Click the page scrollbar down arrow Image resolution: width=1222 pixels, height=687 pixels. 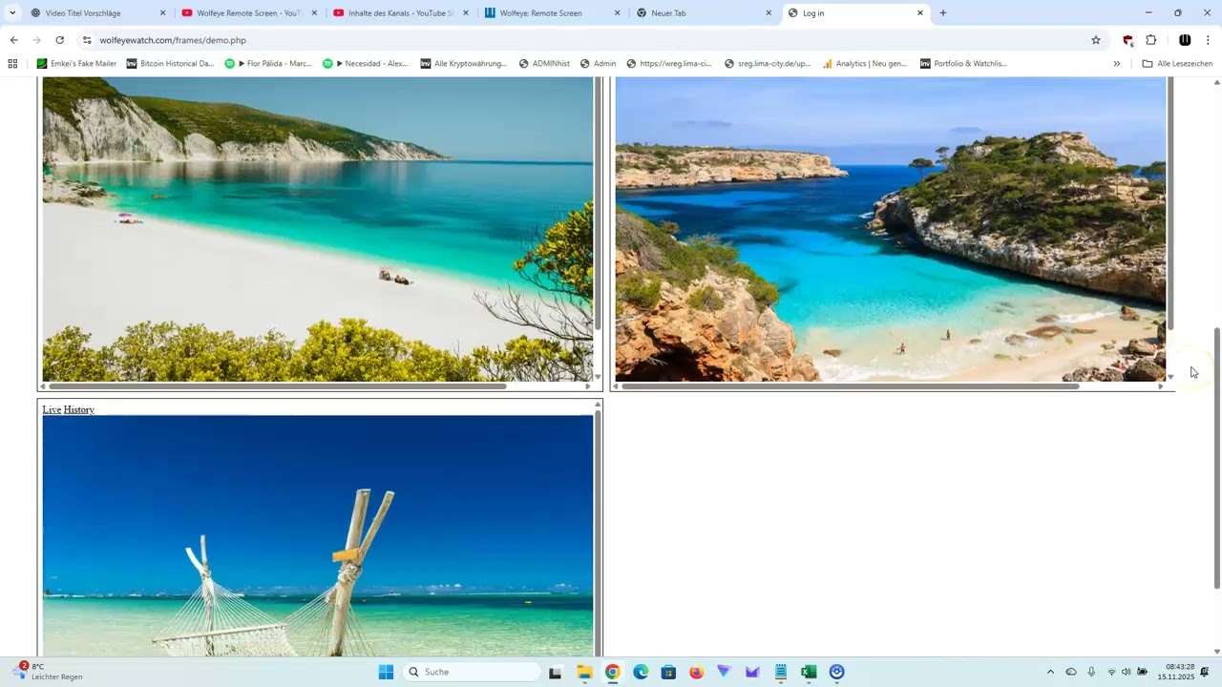click(1217, 652)
